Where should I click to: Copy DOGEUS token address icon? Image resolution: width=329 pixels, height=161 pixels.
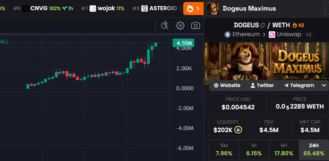(x=263, y=25)
